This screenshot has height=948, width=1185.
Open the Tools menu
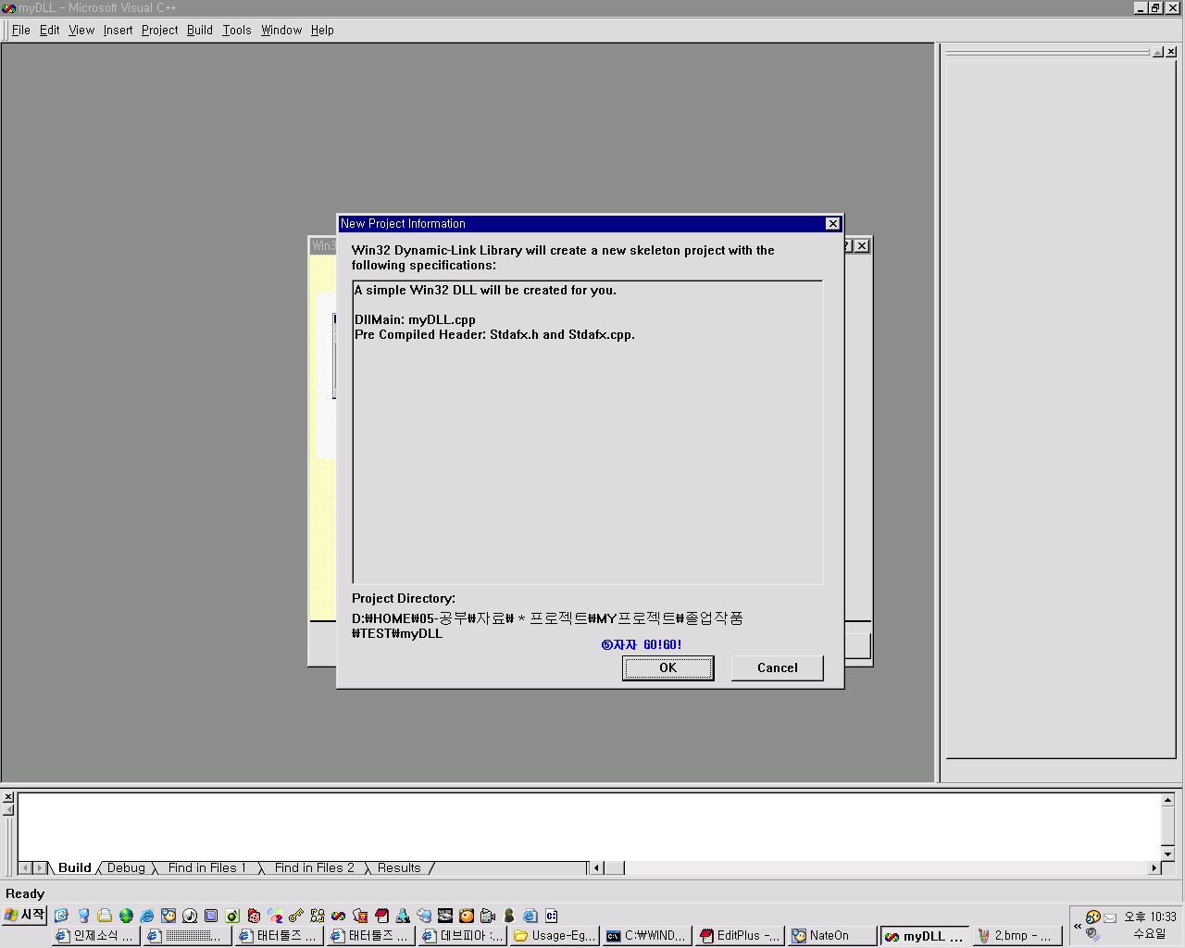[x=237, y=30]
